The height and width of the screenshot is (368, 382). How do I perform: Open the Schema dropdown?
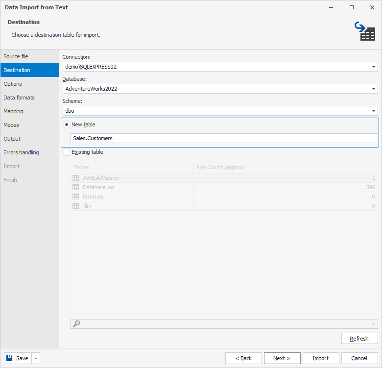click(x=374, y=111)
